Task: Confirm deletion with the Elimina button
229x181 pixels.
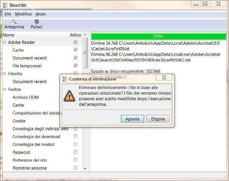Action: click(x=158, y=119)
